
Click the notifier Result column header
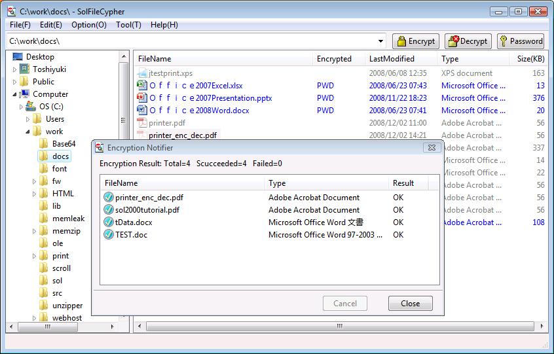(x=409, y=183)
